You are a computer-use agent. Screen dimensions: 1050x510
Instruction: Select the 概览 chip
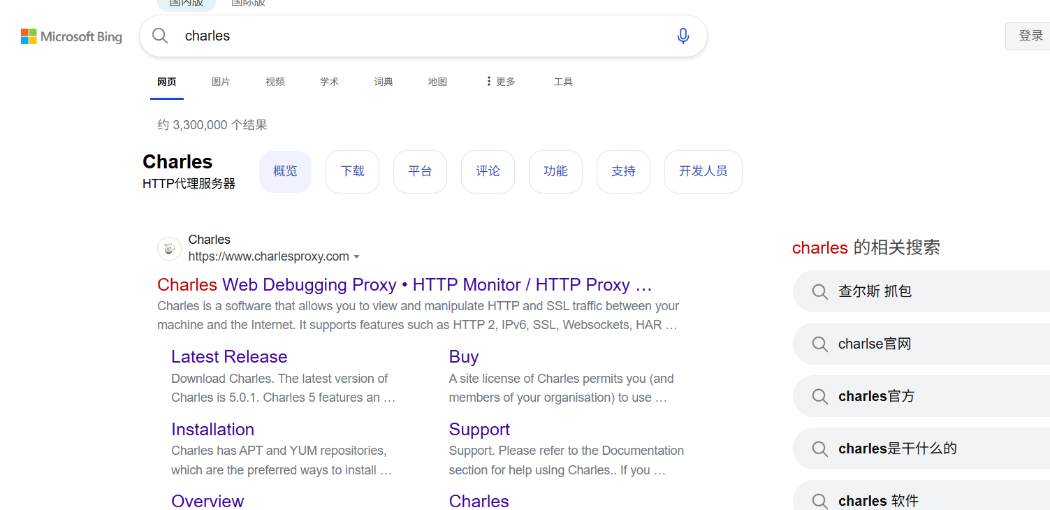[285, 172]
